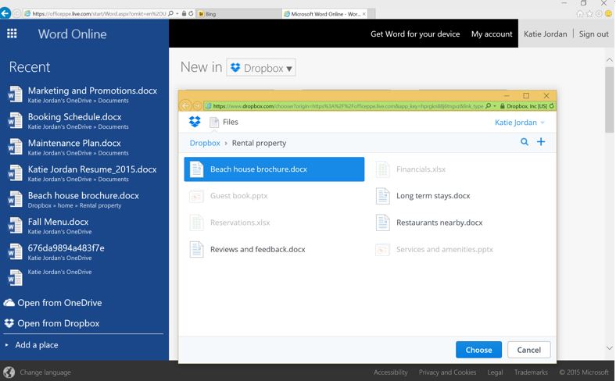Select the Long term stays.docx file name
The height and width of the screenshot is (381, 616).
coord(433,196)
